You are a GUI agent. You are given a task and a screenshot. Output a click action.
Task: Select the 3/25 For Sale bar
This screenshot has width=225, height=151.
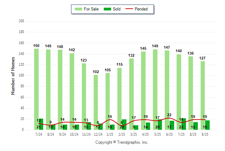(x=131, y=90)
